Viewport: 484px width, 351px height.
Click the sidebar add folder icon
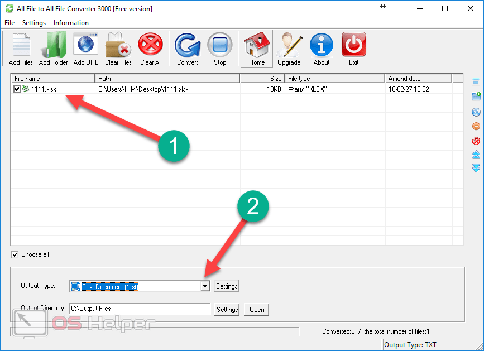476,96
